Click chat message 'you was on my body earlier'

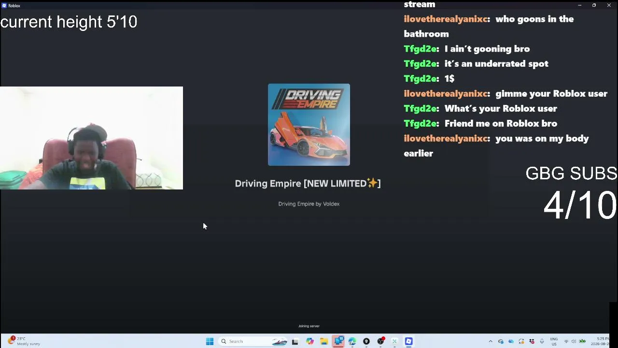tap(496, 145)
